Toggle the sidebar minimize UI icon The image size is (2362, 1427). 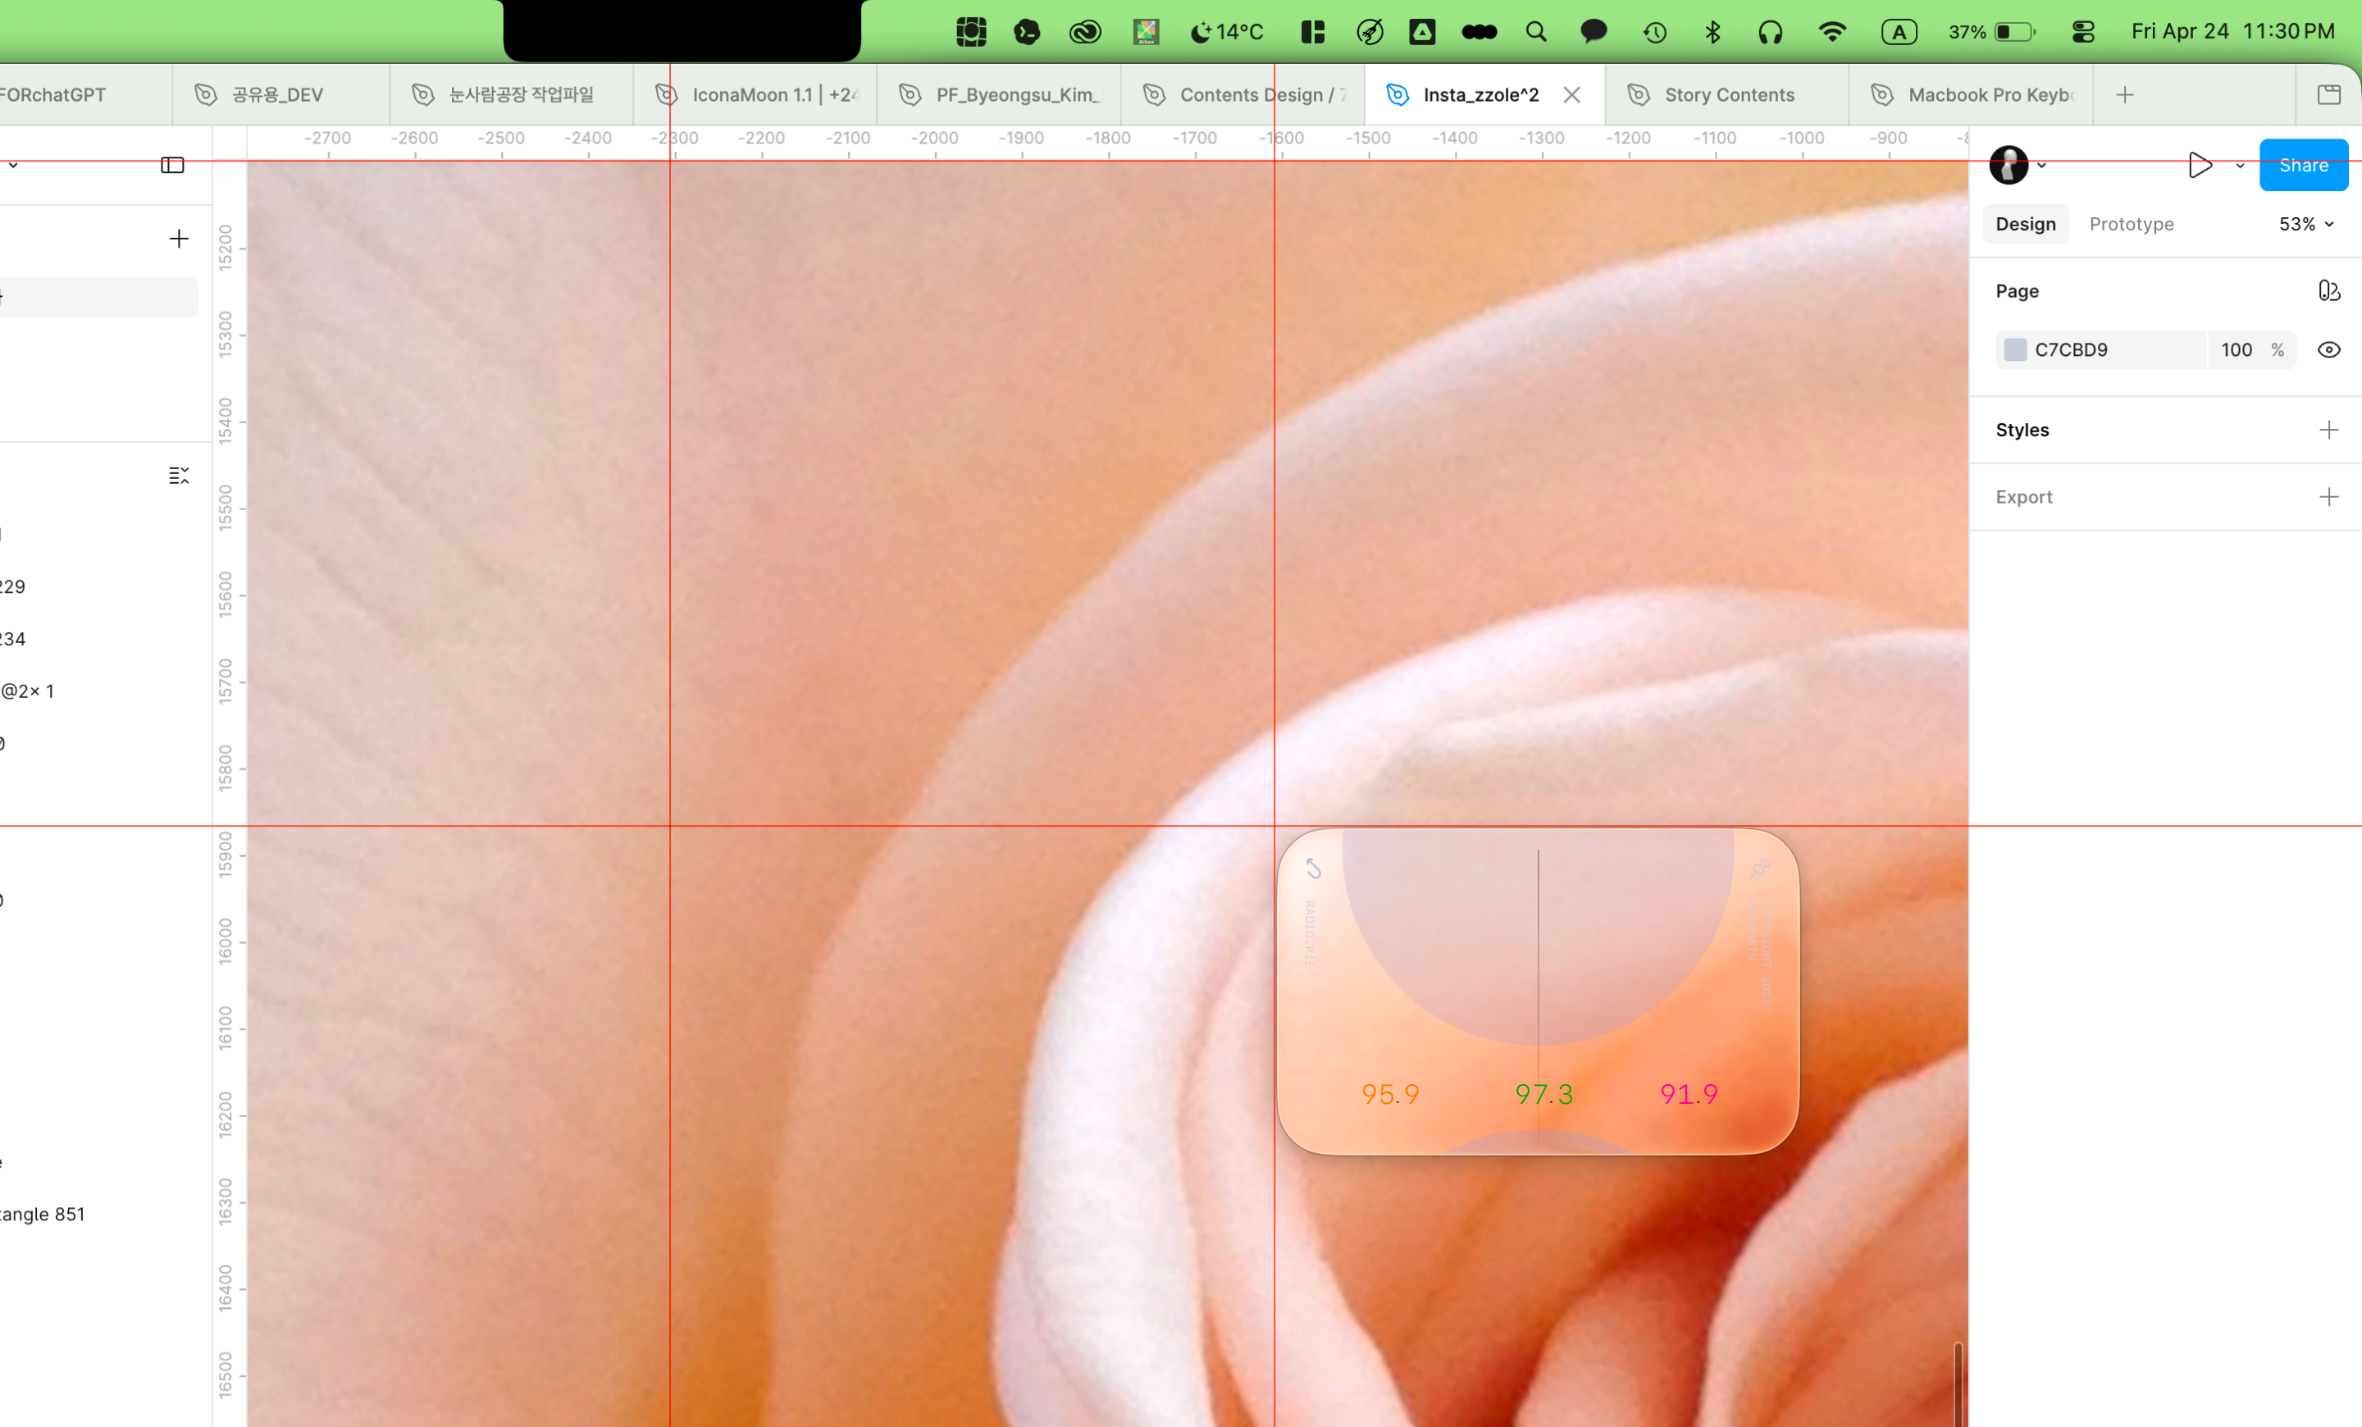point(172,165)
